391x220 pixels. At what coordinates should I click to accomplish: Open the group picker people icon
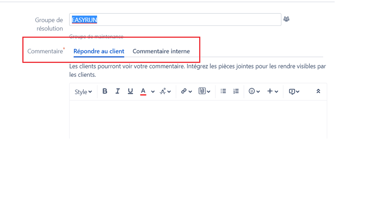[x=286, y=19]
